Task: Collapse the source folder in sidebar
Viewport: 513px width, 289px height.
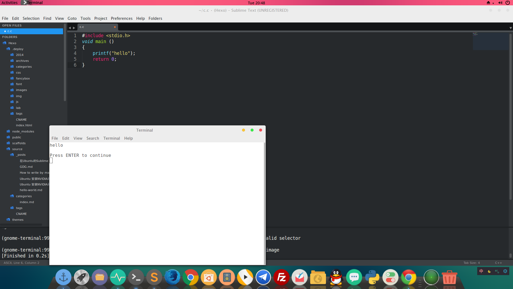Action: [17, 149]
